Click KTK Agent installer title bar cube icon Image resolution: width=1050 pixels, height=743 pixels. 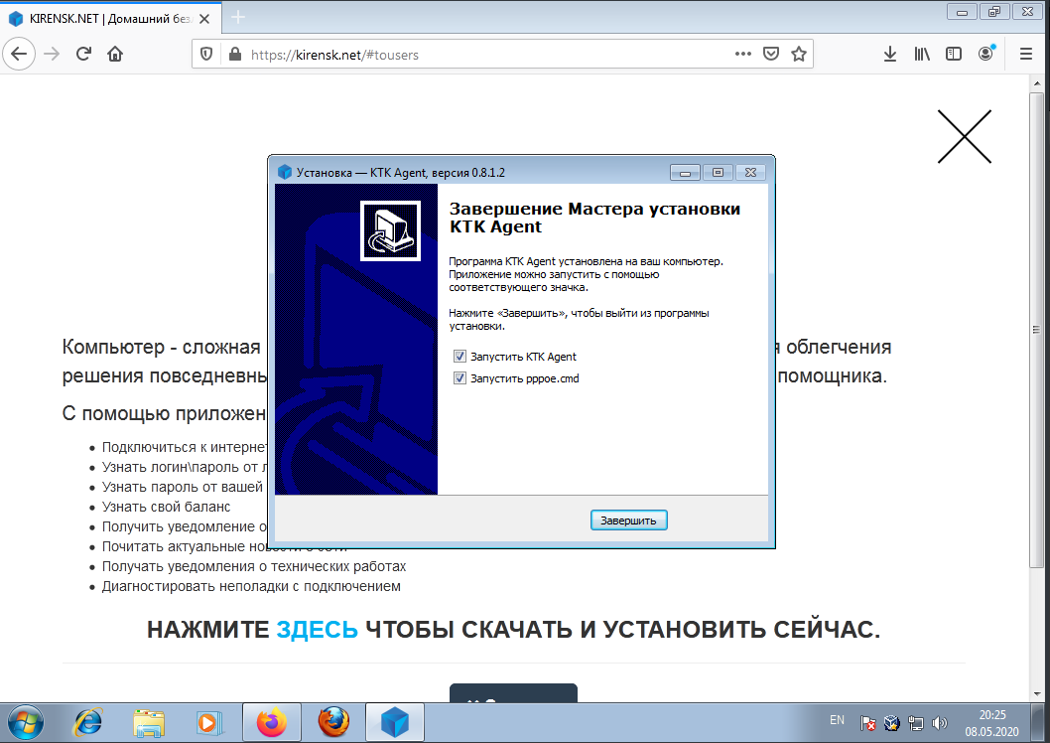click(285, 172)
